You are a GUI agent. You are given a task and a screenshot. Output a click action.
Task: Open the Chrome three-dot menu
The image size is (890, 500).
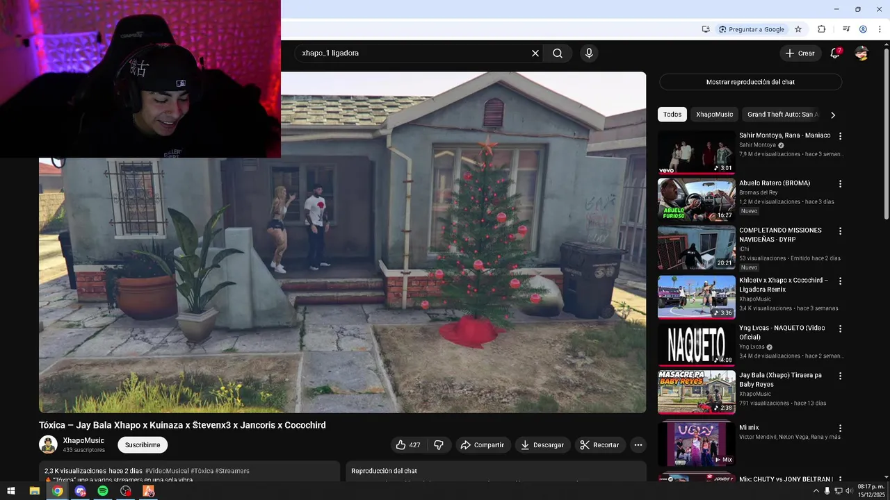(880, 29)
